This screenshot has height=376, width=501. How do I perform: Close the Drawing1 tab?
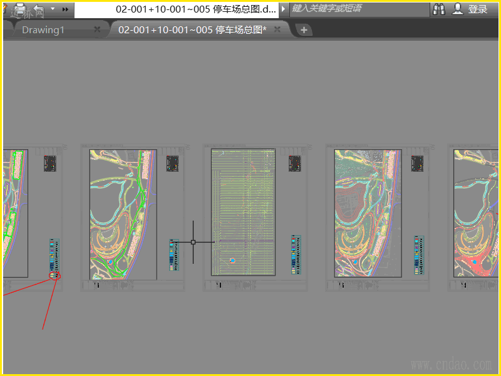[x=97, y=29]
